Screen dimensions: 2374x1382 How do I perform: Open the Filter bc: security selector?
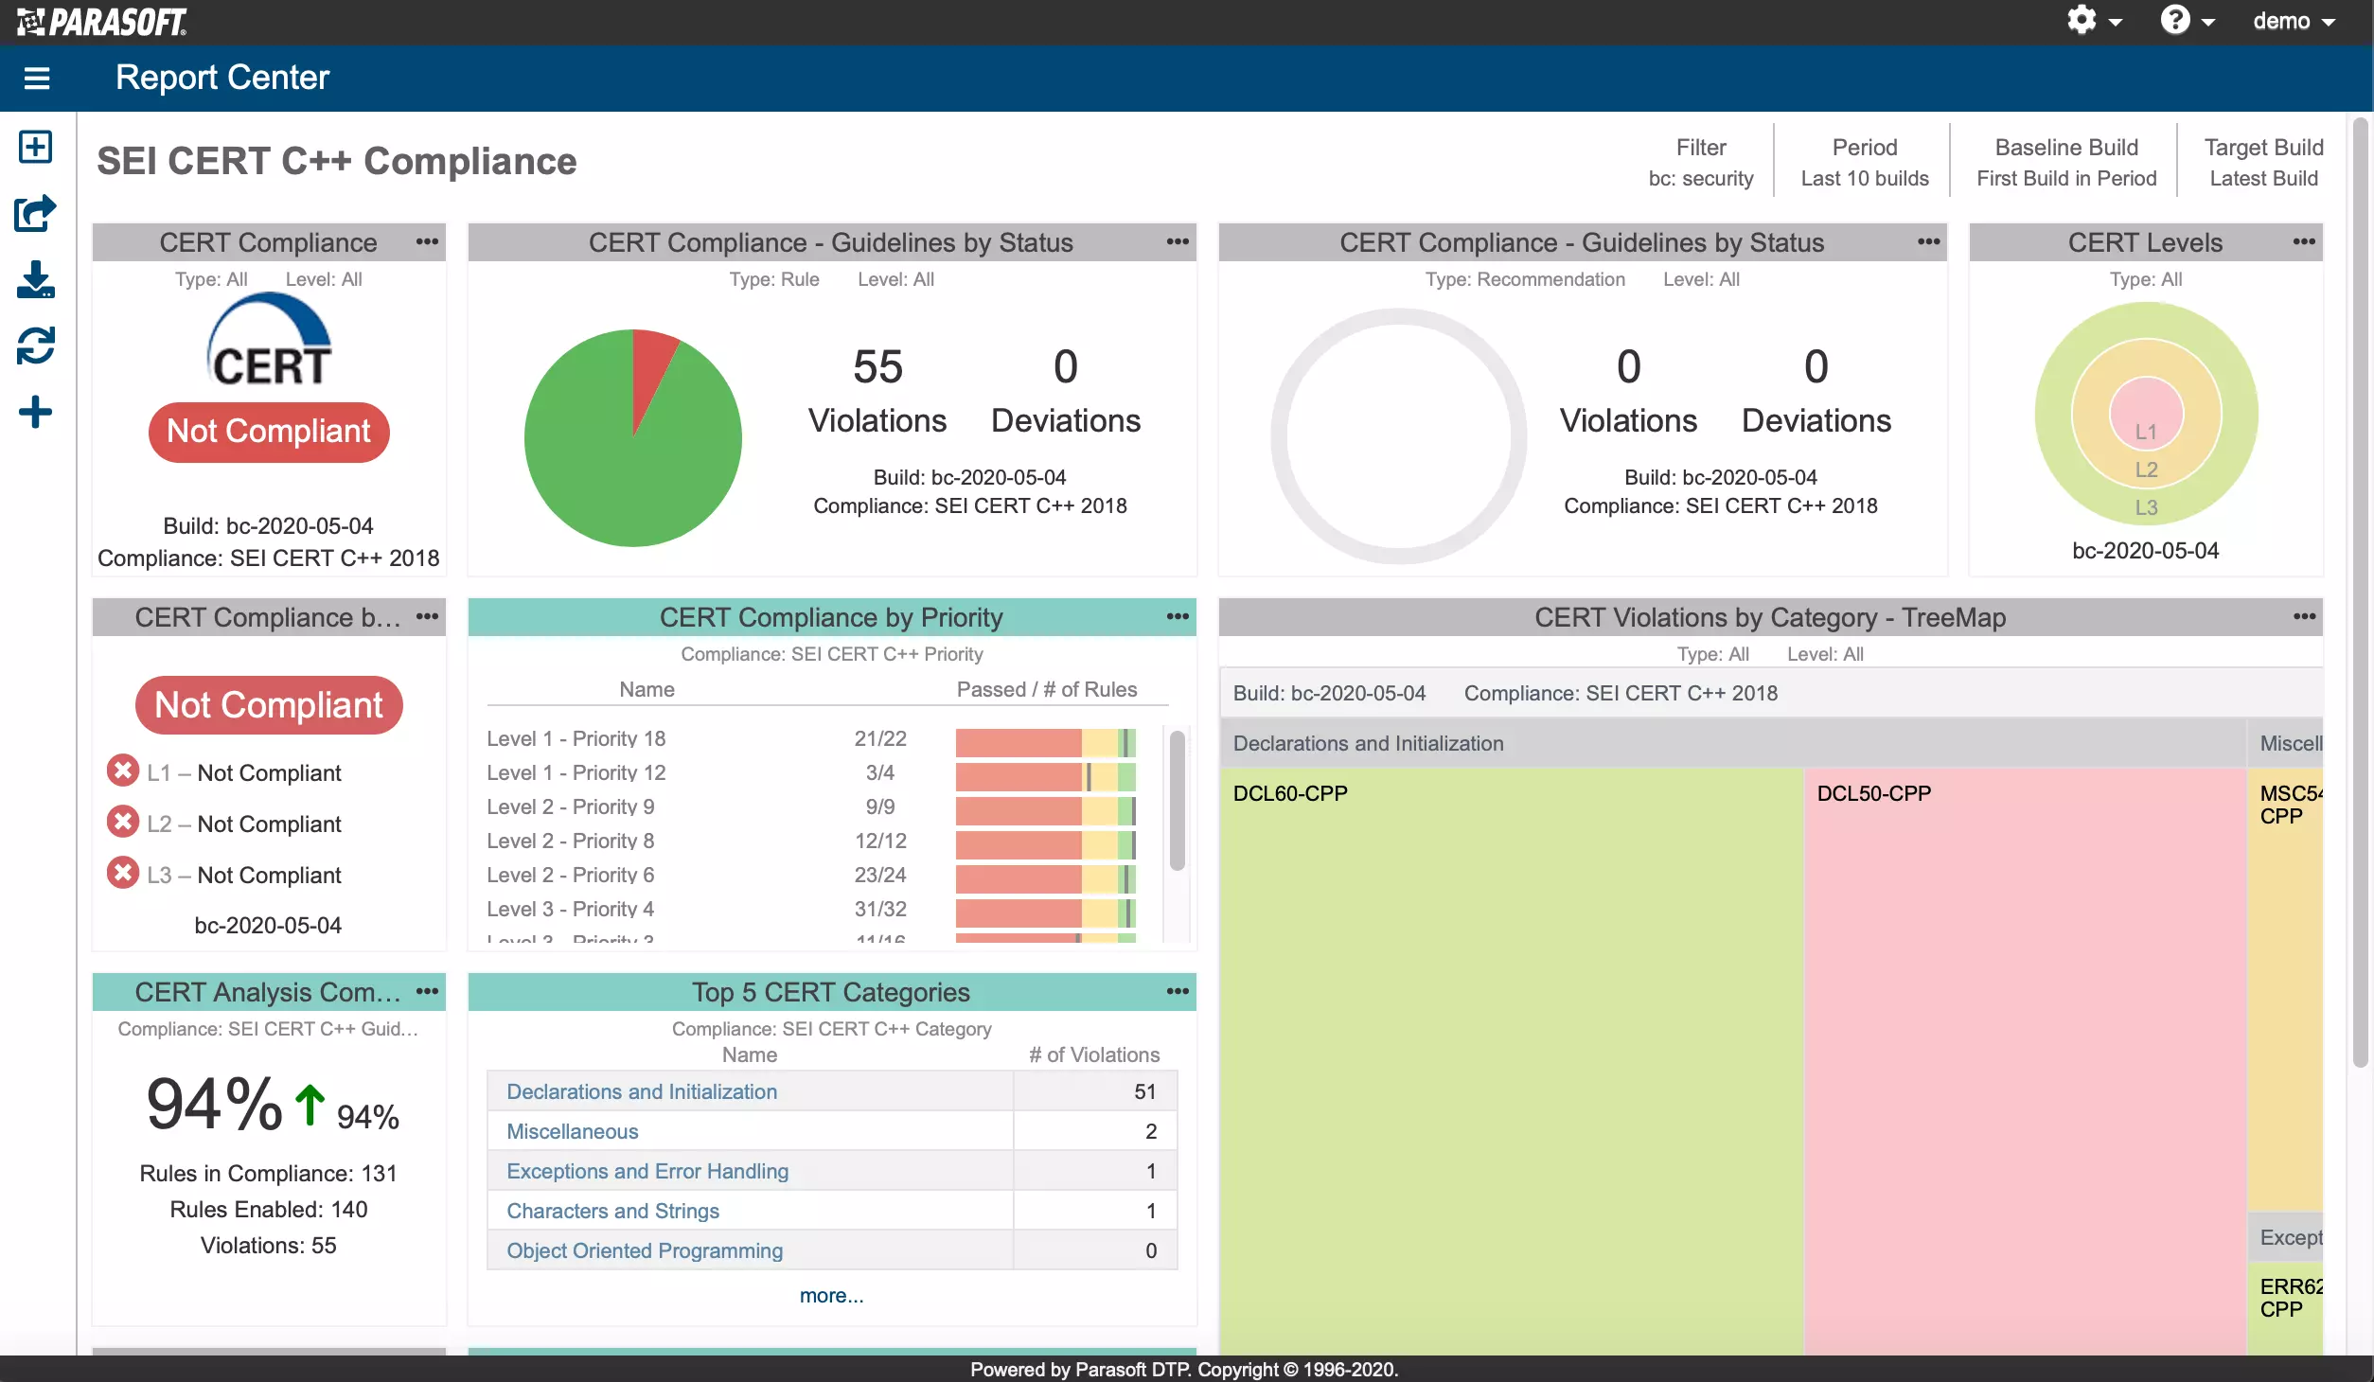pos(1701,162)
